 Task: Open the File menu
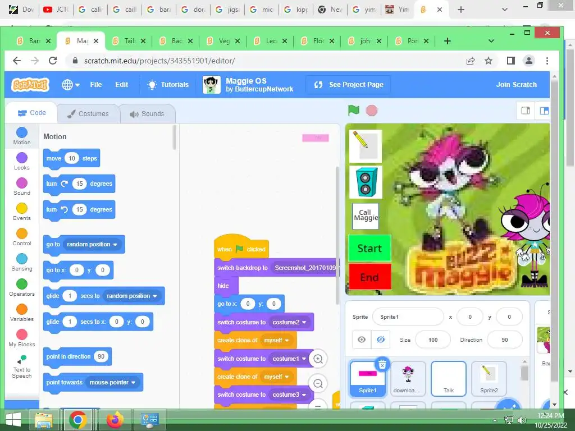pyautogui.click(x=95, y=85)
